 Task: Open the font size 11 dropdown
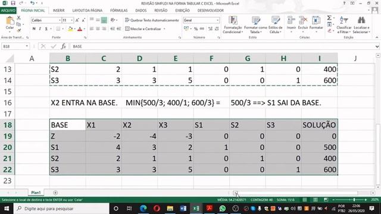click(x=71, y=20)
